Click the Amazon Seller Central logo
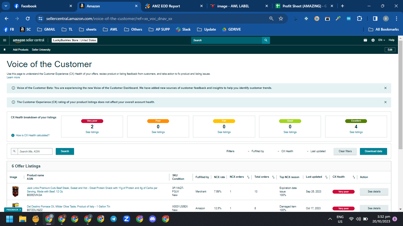 pos(29,40)
